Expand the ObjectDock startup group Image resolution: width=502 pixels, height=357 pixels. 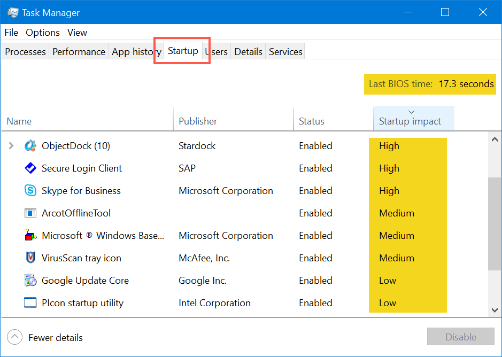11,145
